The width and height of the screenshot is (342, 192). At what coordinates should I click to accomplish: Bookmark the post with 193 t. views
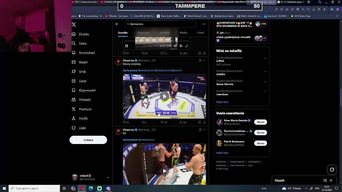(x=200, y=53)
